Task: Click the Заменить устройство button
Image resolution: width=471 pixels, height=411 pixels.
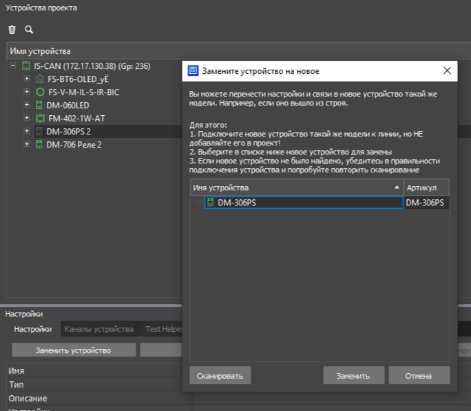Action: (73, 350)
